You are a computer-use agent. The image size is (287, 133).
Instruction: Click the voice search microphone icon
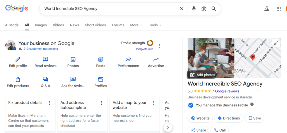click(194, 9)
